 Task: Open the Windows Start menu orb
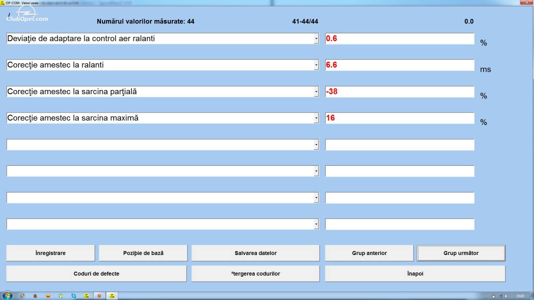click(7, 295)
